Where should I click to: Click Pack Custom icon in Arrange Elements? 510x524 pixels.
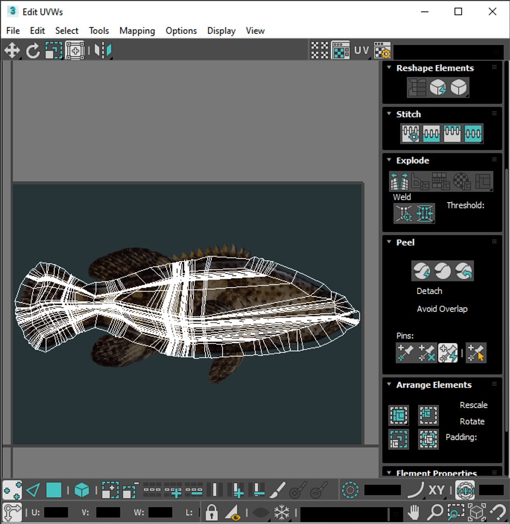tap(399, 415)
